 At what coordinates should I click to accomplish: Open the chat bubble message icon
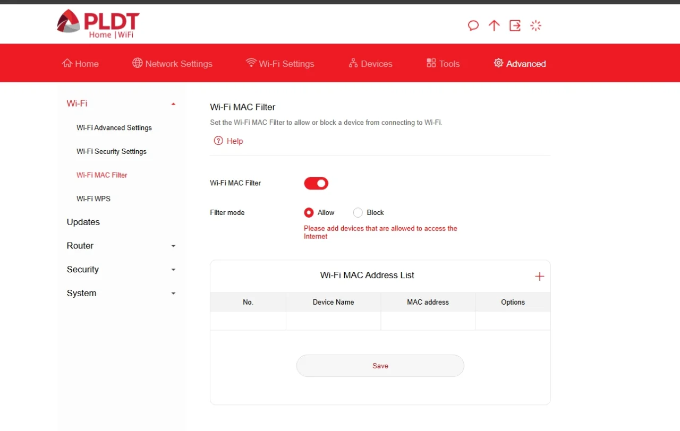[473, 25]
